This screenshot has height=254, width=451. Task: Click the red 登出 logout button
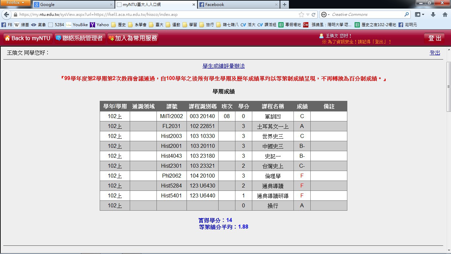(434, 38)
